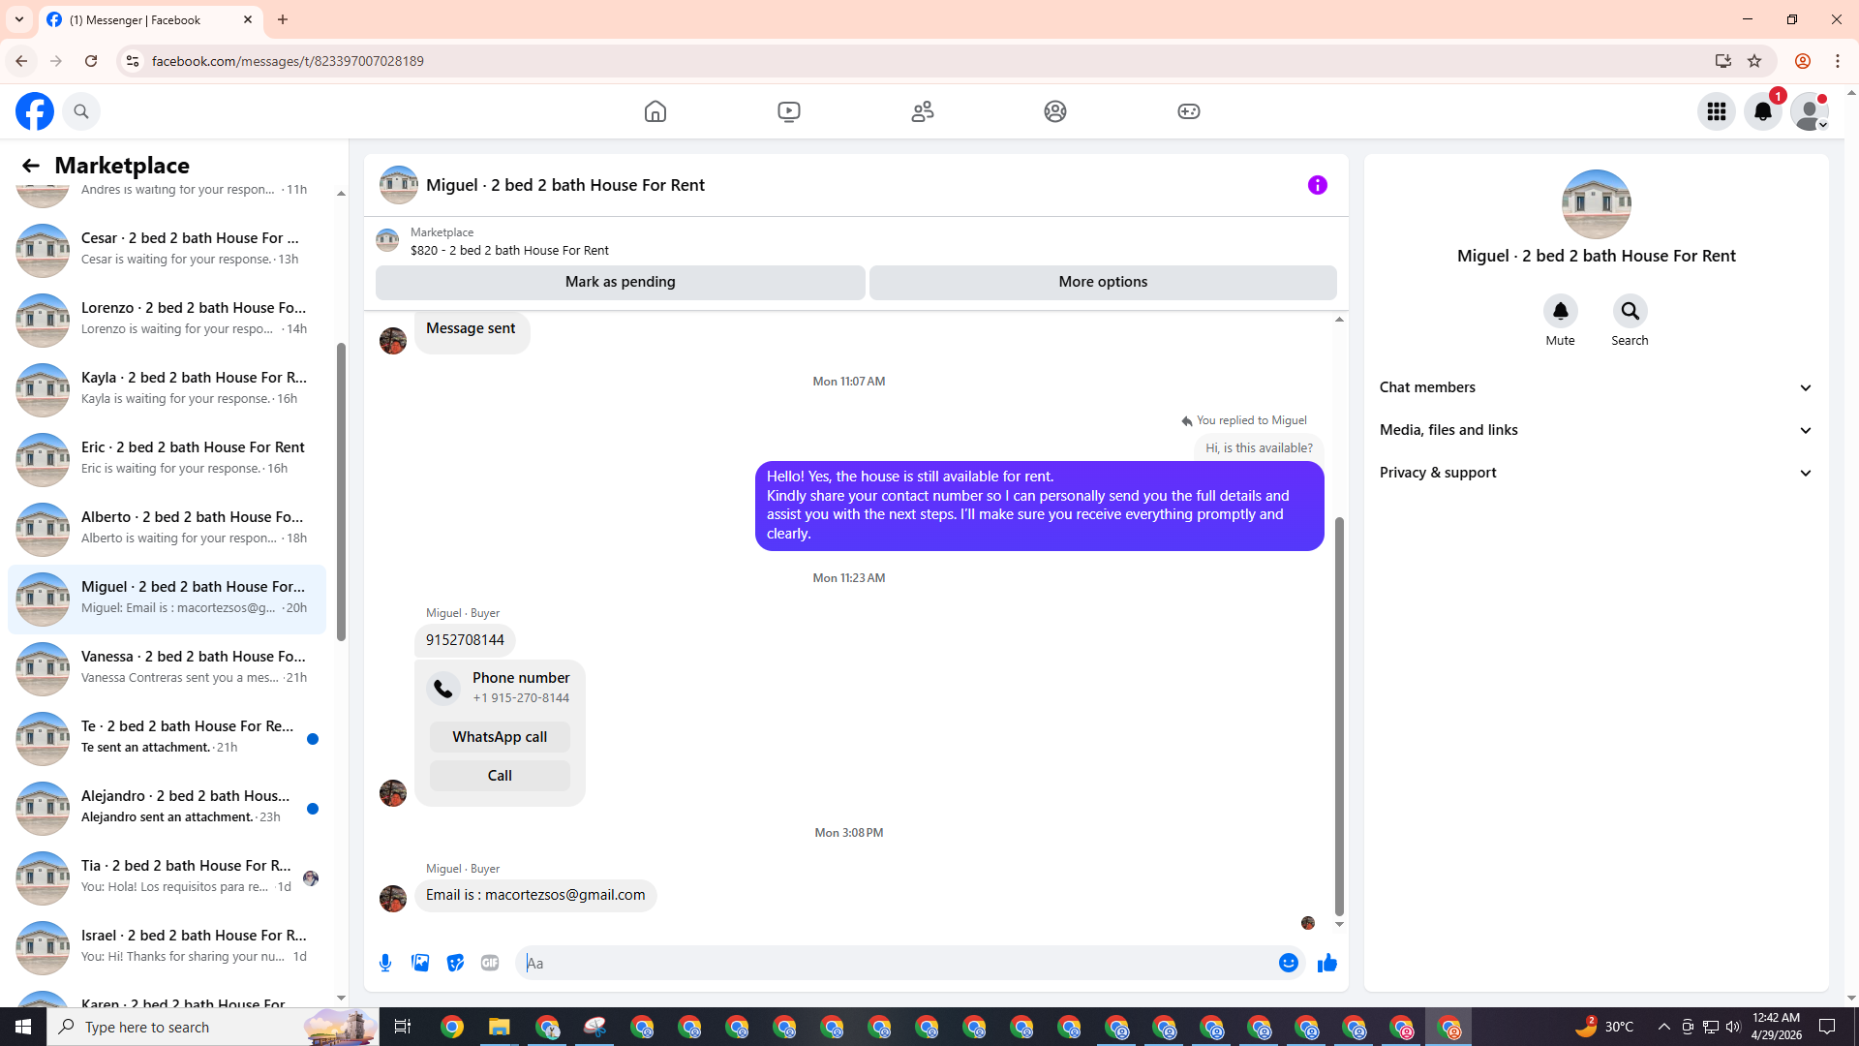Image resolution: width=1859 pixels, height=1046 pixels.
Task: Open the GIF picker icon
Action: [x=490, y=963]
